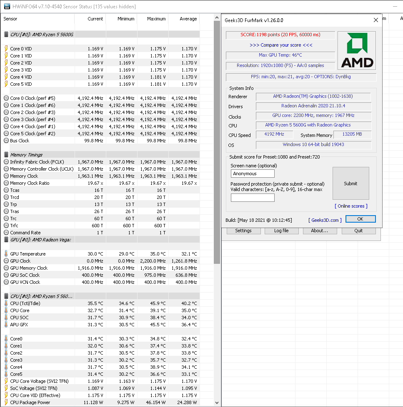Click the Drivers field Radeon Adrenalin 2020 21.10.4
Screen dimensions: 403x407
pos(313,106)
